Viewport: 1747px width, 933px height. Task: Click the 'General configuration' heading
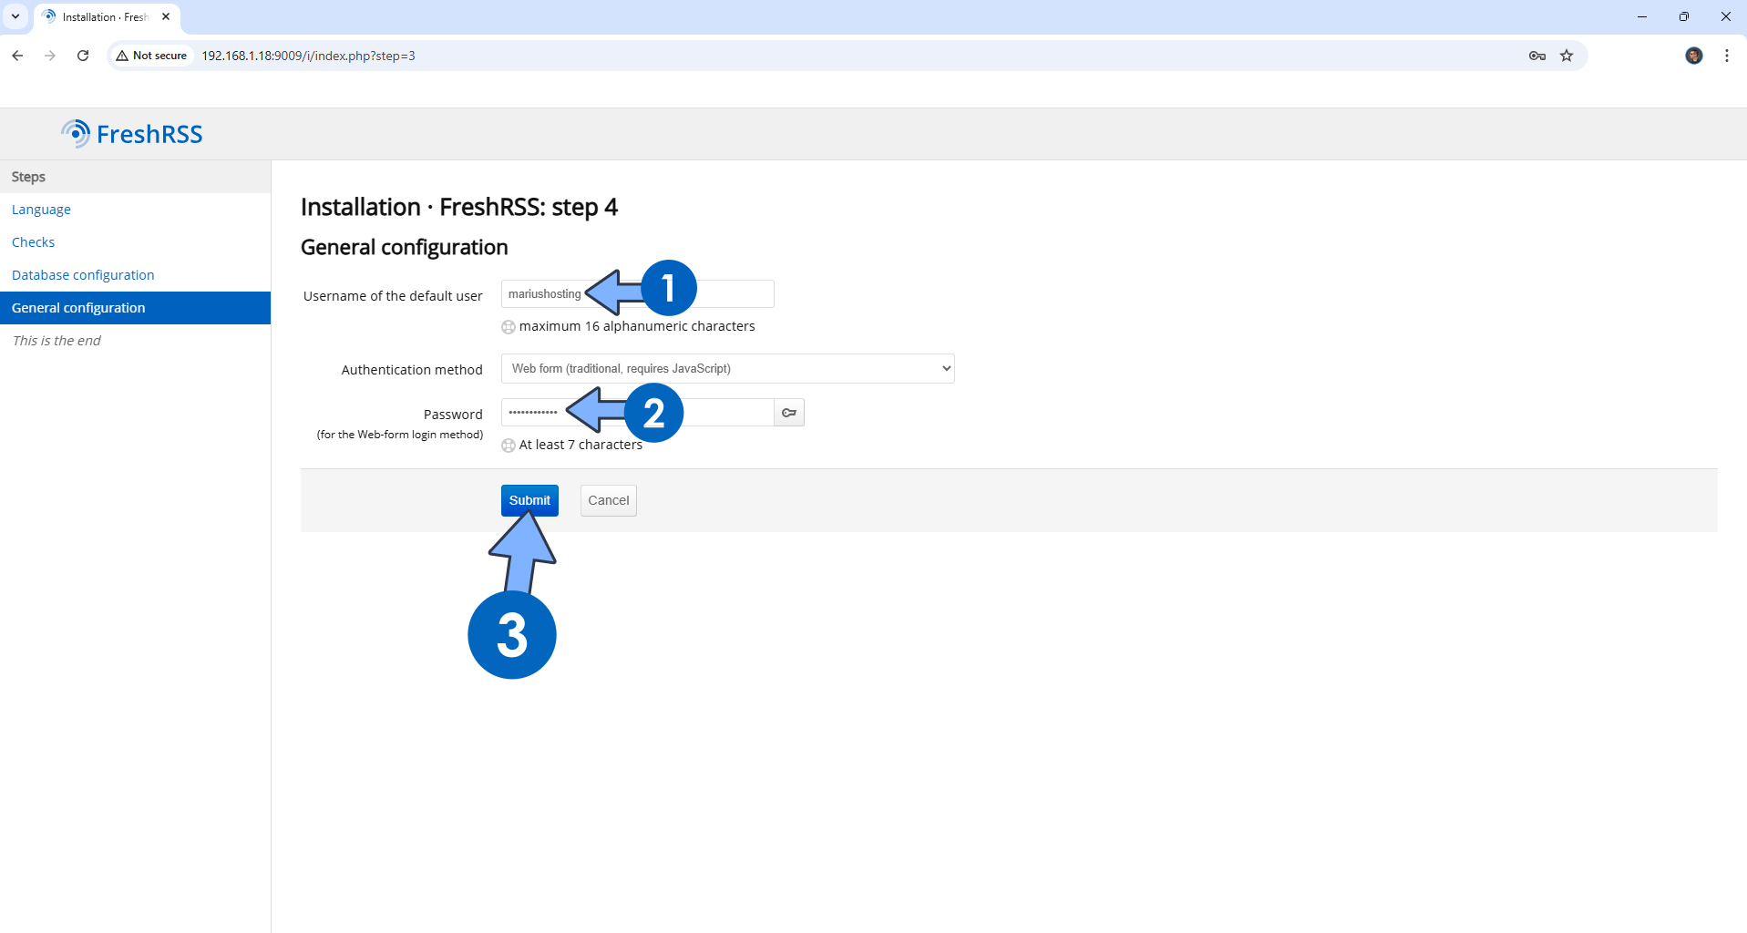click(404, 247)
